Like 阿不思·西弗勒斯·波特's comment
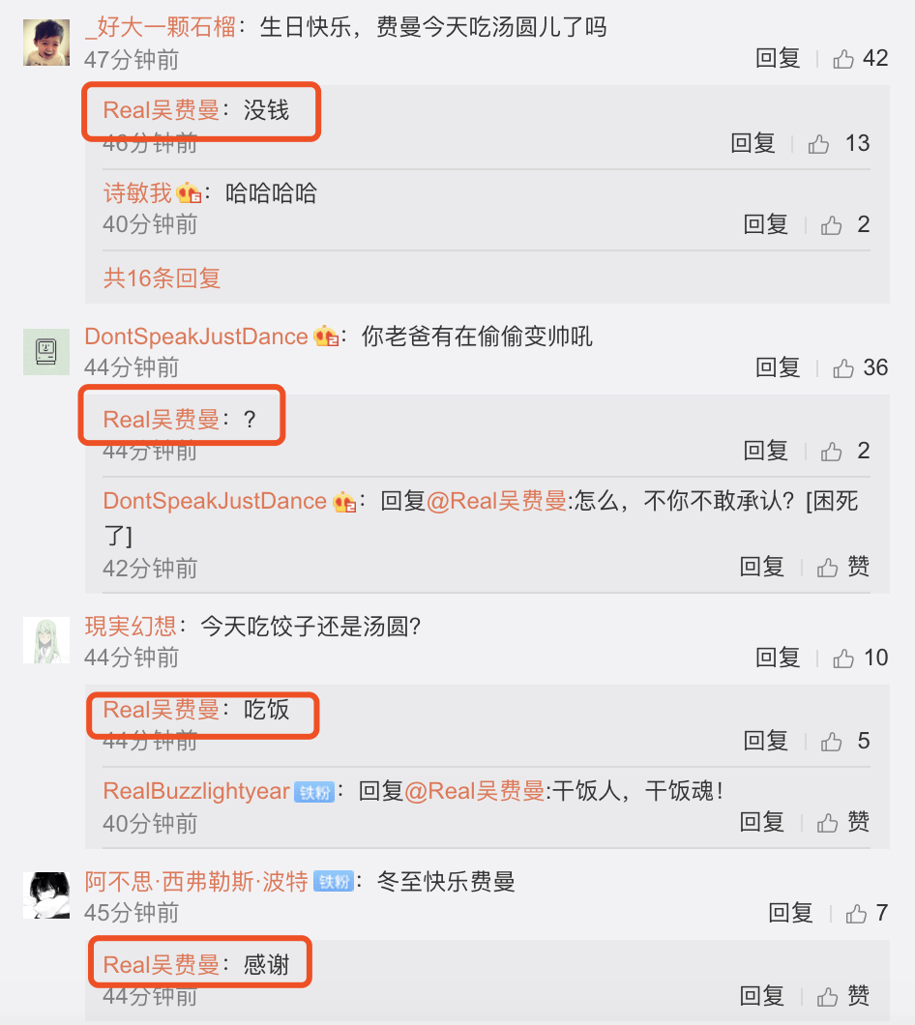The image size is (915, 1025). pyautogui.click(x=866, y=913)
